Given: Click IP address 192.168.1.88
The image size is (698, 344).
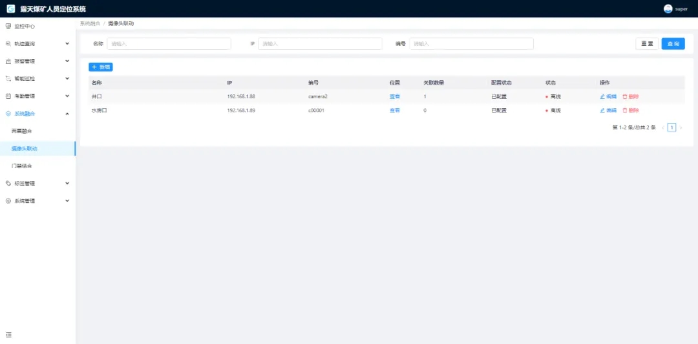Looking at the screenshot, I should [241, 96].
